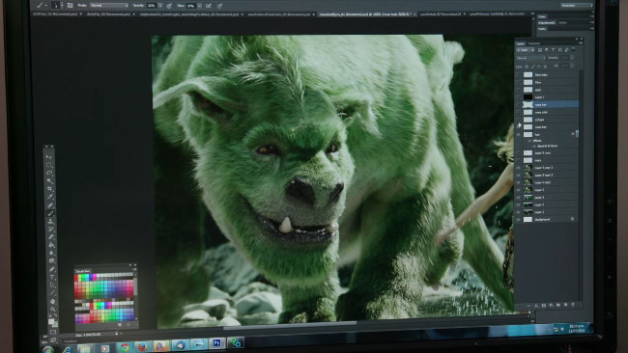Screen dimensions: 628x353
Task: Select the Paint Bucket tool
Action: (51, 245)
